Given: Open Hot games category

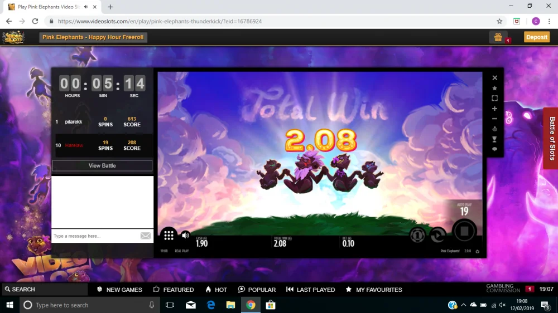Looking at the screenshot, I should pyautogui.click(x=216, y=290).
